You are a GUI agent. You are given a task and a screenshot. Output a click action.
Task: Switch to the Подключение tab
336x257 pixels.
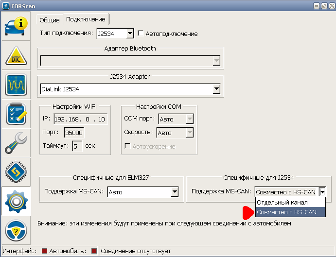[x=86, y=19]
